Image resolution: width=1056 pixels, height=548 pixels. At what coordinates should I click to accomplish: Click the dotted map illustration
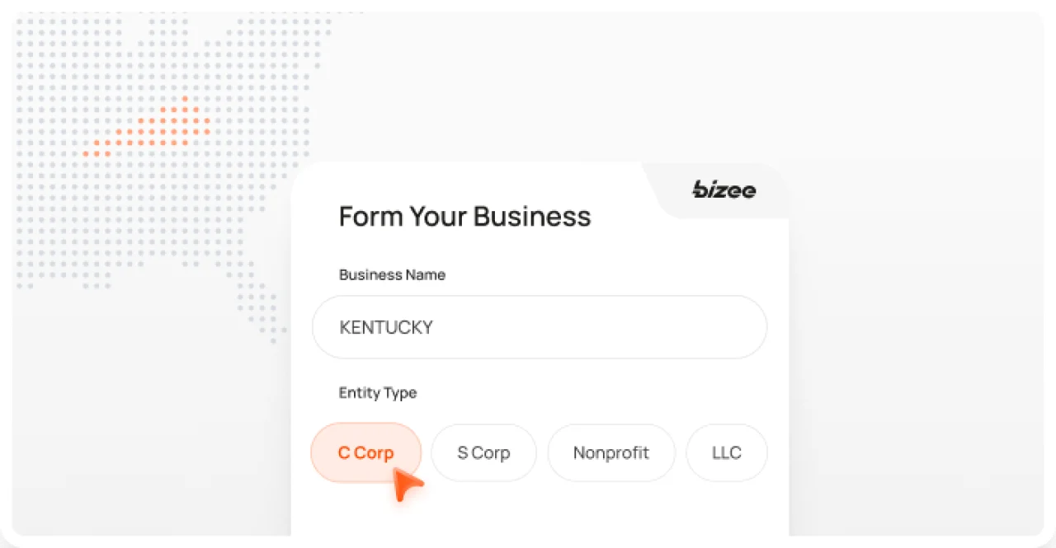click(165, 165)
